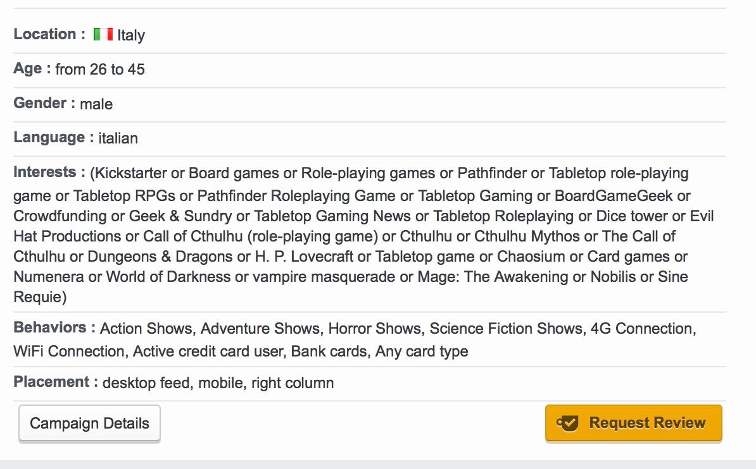The height and width of the screenshot is (469, 756).
Task: Click the Request Review button
Action: [x=634, y=423]
